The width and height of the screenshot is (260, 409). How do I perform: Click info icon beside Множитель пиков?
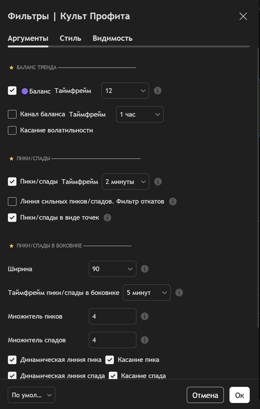point(145,316)
